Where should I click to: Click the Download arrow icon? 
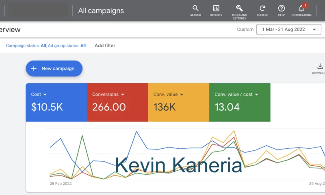point(320,67)
